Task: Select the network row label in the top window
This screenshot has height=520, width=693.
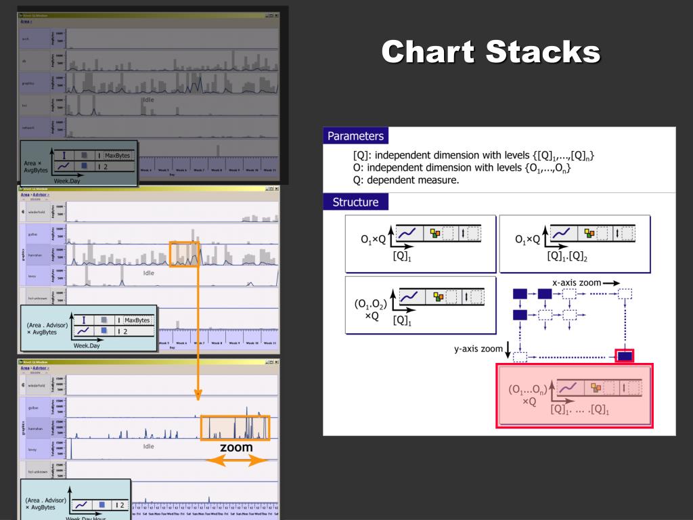Action: (28, 128)
